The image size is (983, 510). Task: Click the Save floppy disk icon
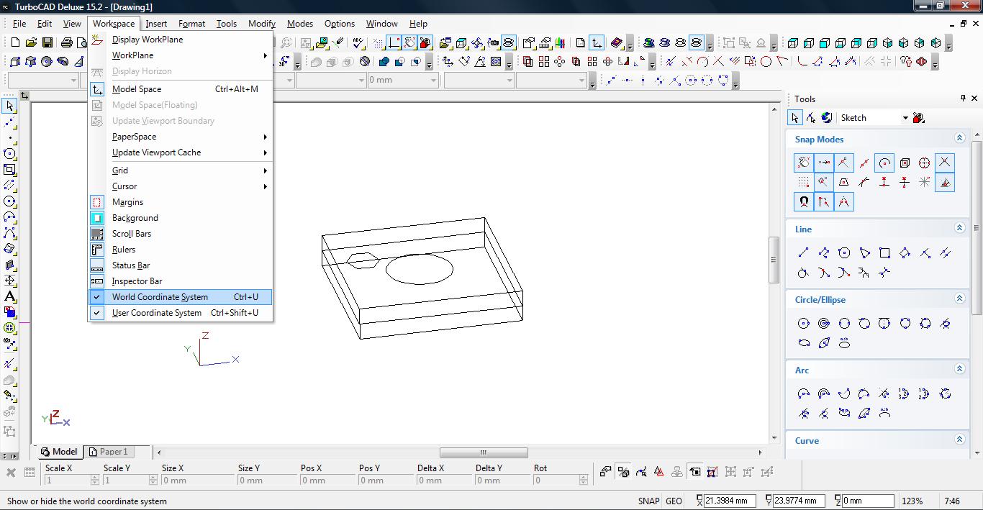pyautogui.click(x=47, y=43)
